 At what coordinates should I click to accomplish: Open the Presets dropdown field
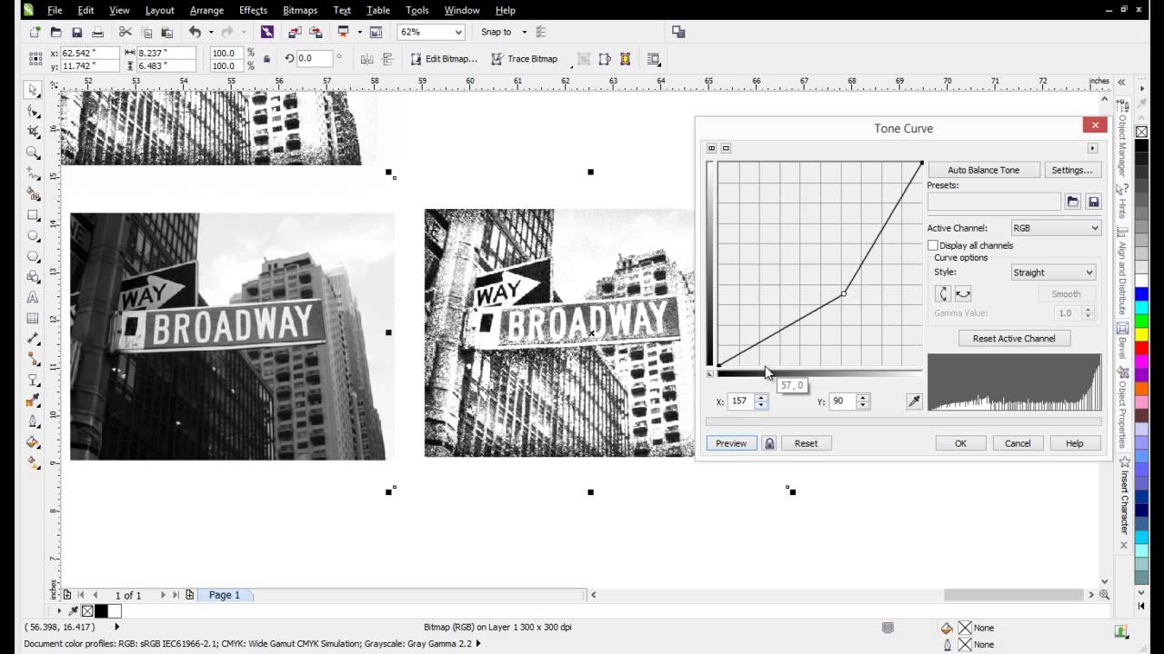[994, 202]
